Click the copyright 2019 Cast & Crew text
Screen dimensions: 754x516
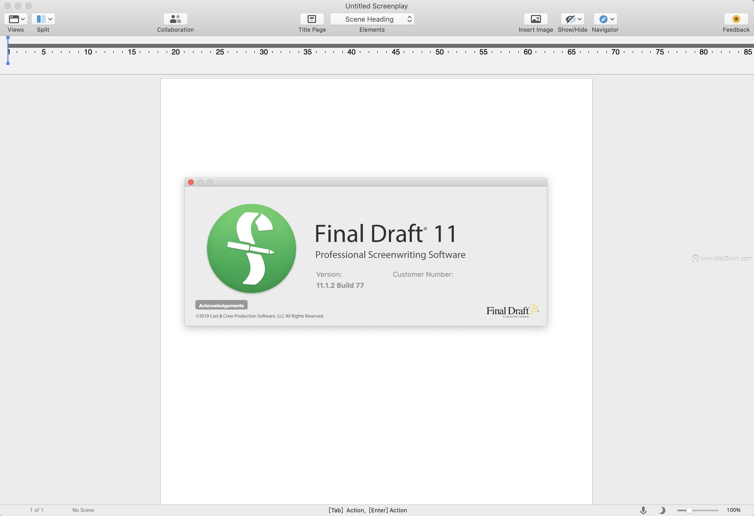tap(260, 316)
